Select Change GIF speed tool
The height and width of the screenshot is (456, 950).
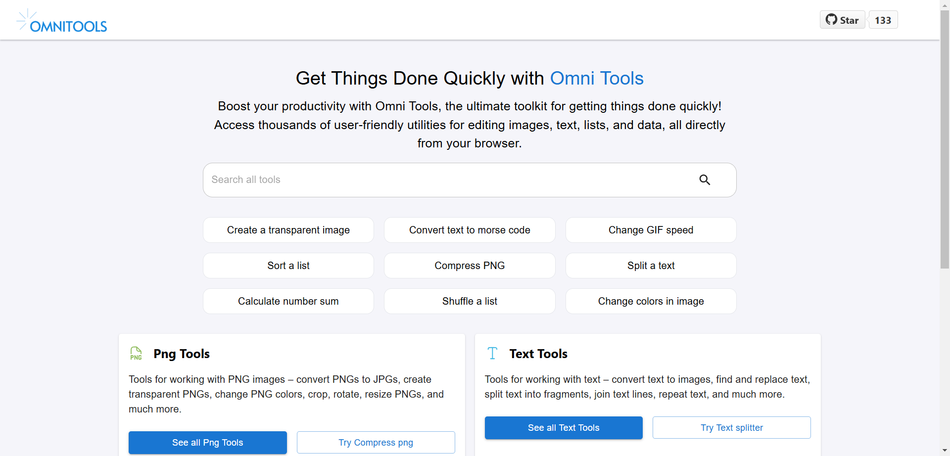[651, 230]
